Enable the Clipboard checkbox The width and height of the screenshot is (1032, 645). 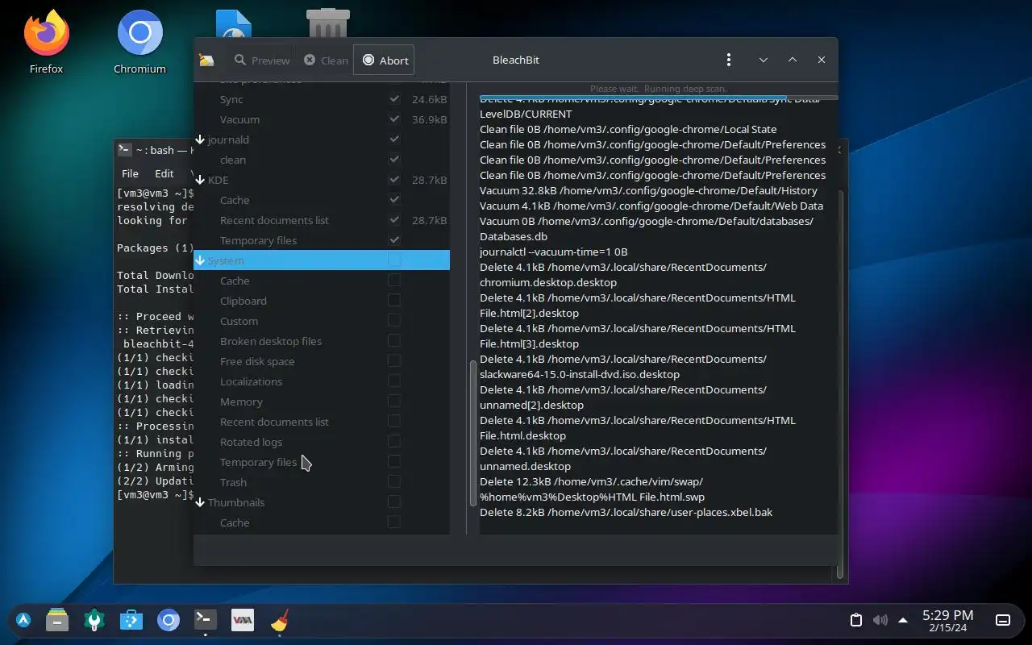(394, 300)
